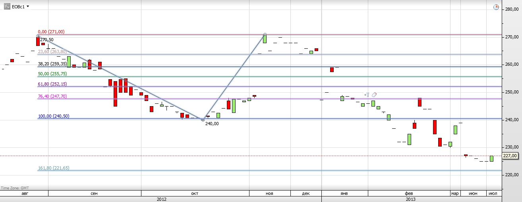Grab the Fibonacci anchor handle at November high
The image size is (522, 202).
(x=265, y=34)
